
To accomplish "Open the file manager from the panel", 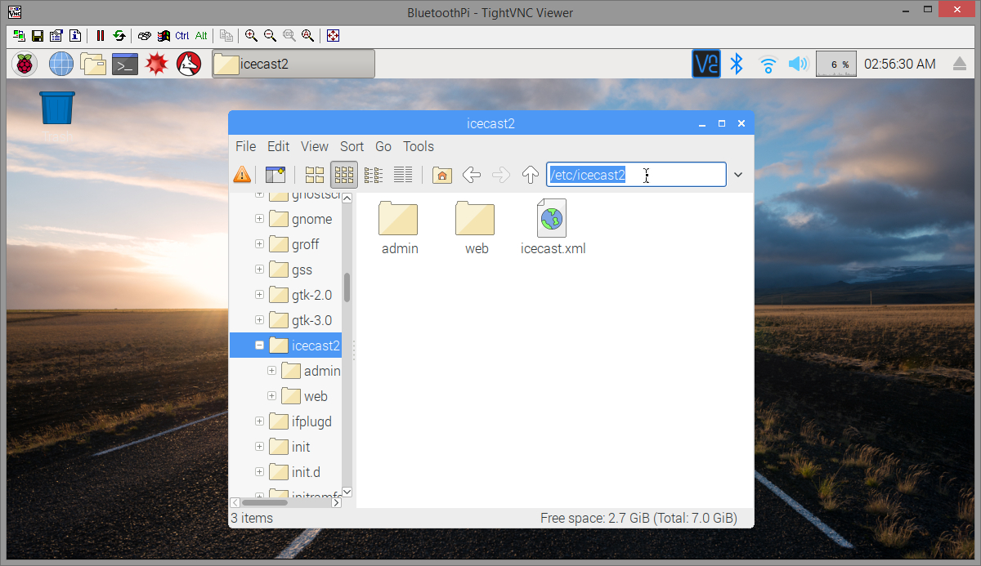I will tap(93, 64).
